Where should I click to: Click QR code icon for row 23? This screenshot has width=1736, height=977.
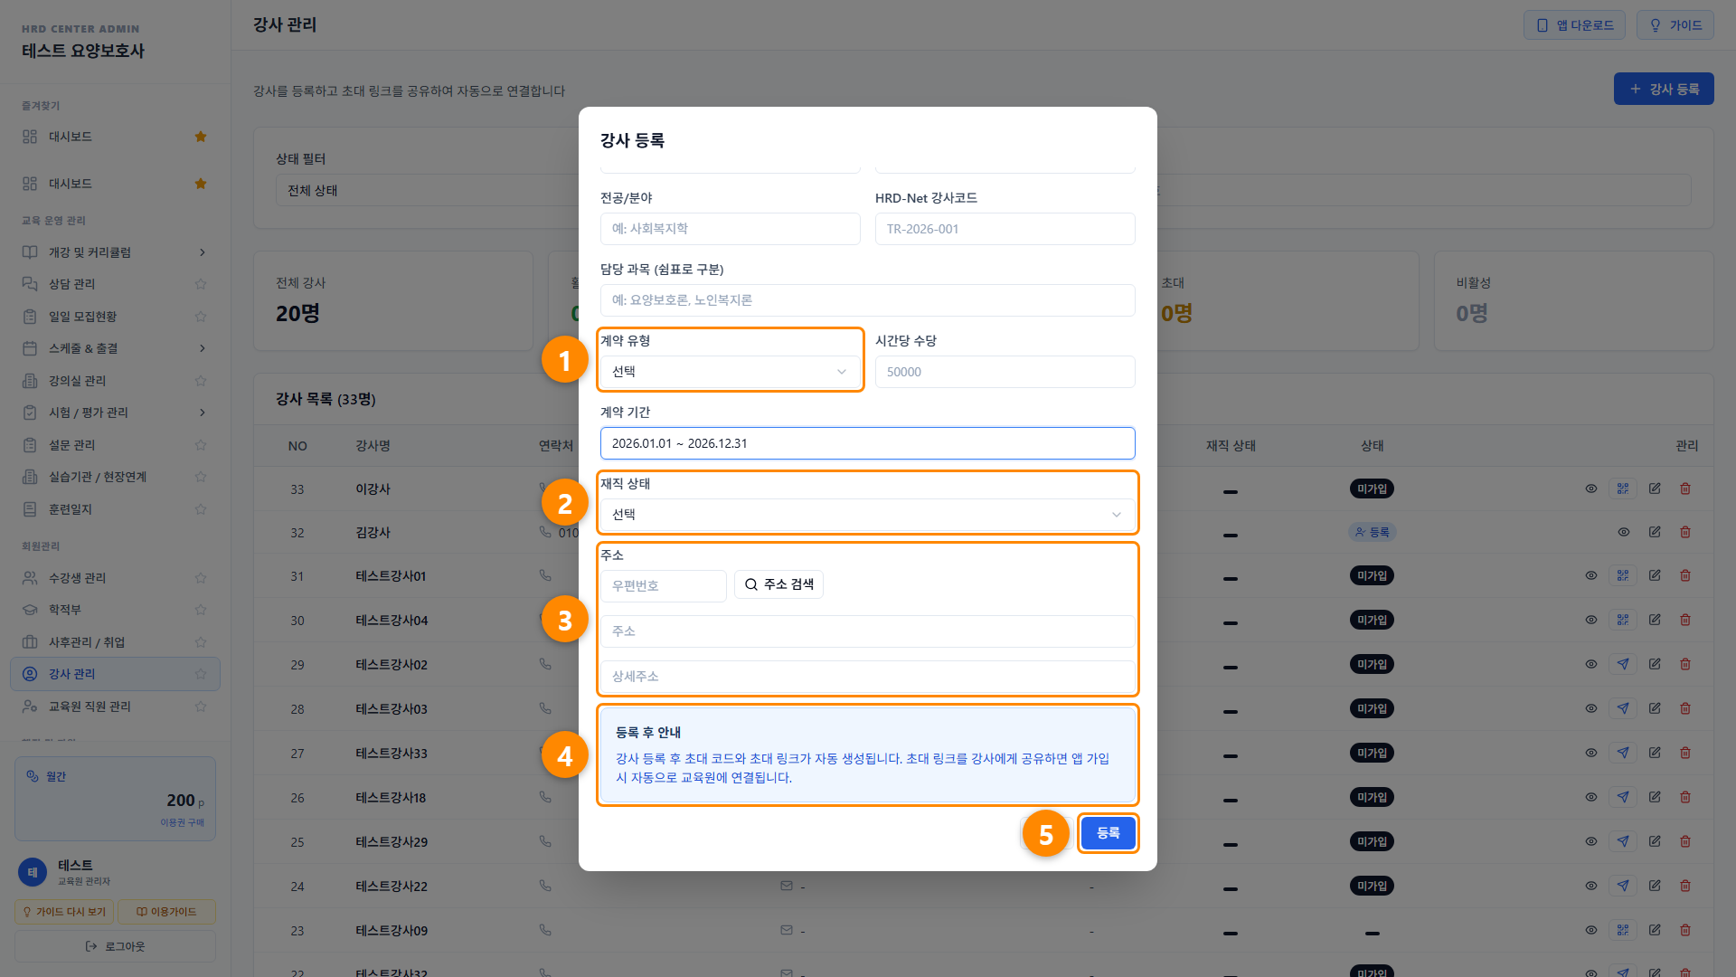coord(1623,930)
